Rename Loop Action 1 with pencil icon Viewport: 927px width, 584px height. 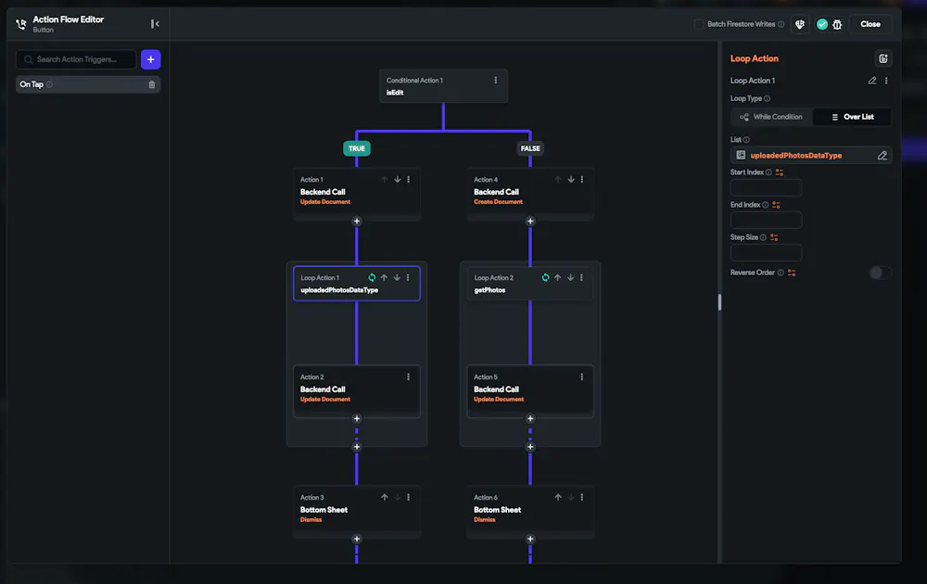(872, 81)
